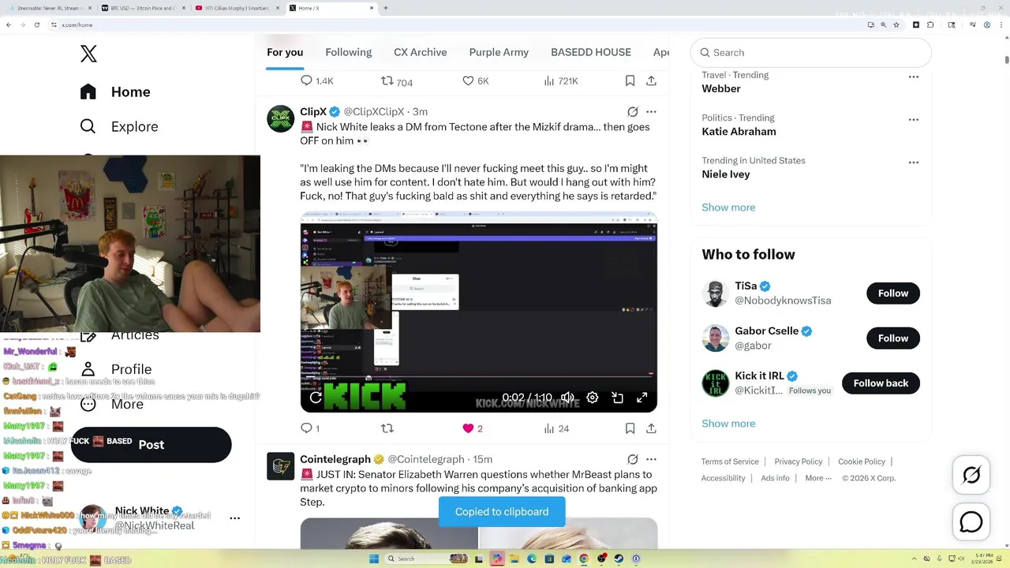Switch to BTC USD browser tab
1010x568 pixels.
pyautogui.click(x=142, y=8)
